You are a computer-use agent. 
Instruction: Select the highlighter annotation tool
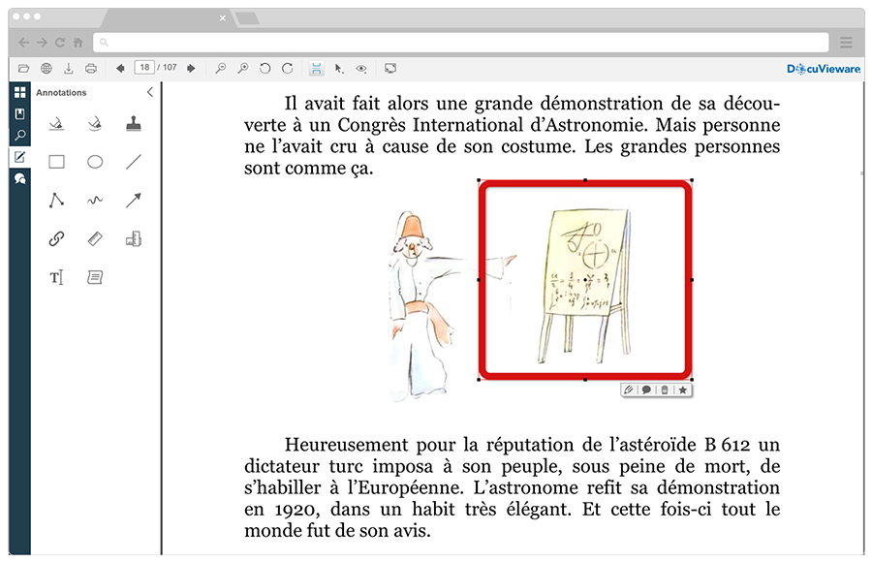(56, 123)
